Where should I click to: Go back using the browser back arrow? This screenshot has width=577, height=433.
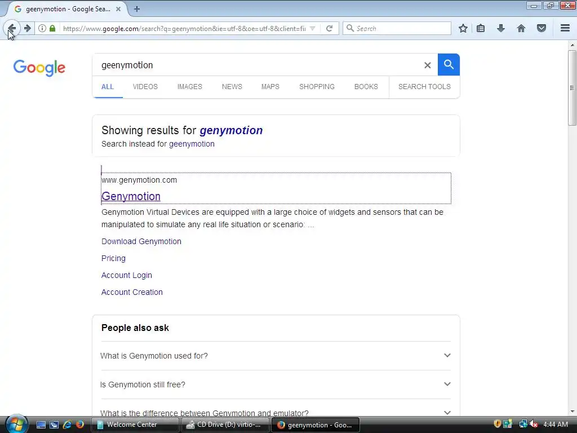[x=12, y=28]
